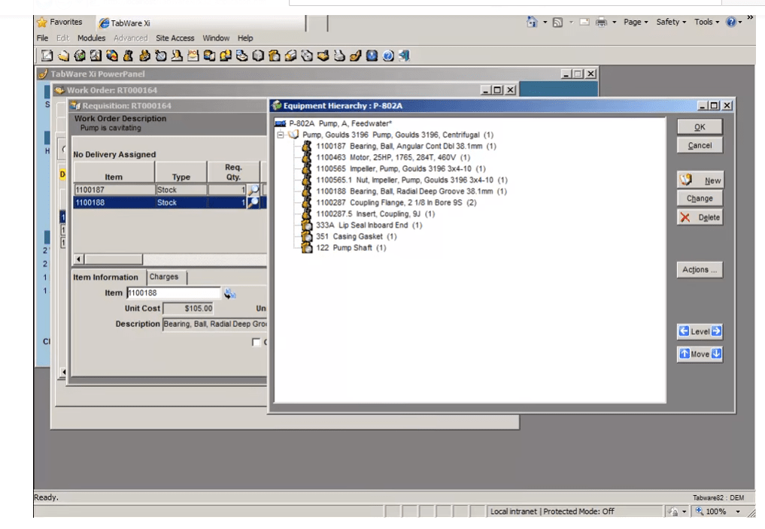Open the IE Safety dropdown menu
The height and width of the screenshot is (529, 765).
tap(670, 22)
